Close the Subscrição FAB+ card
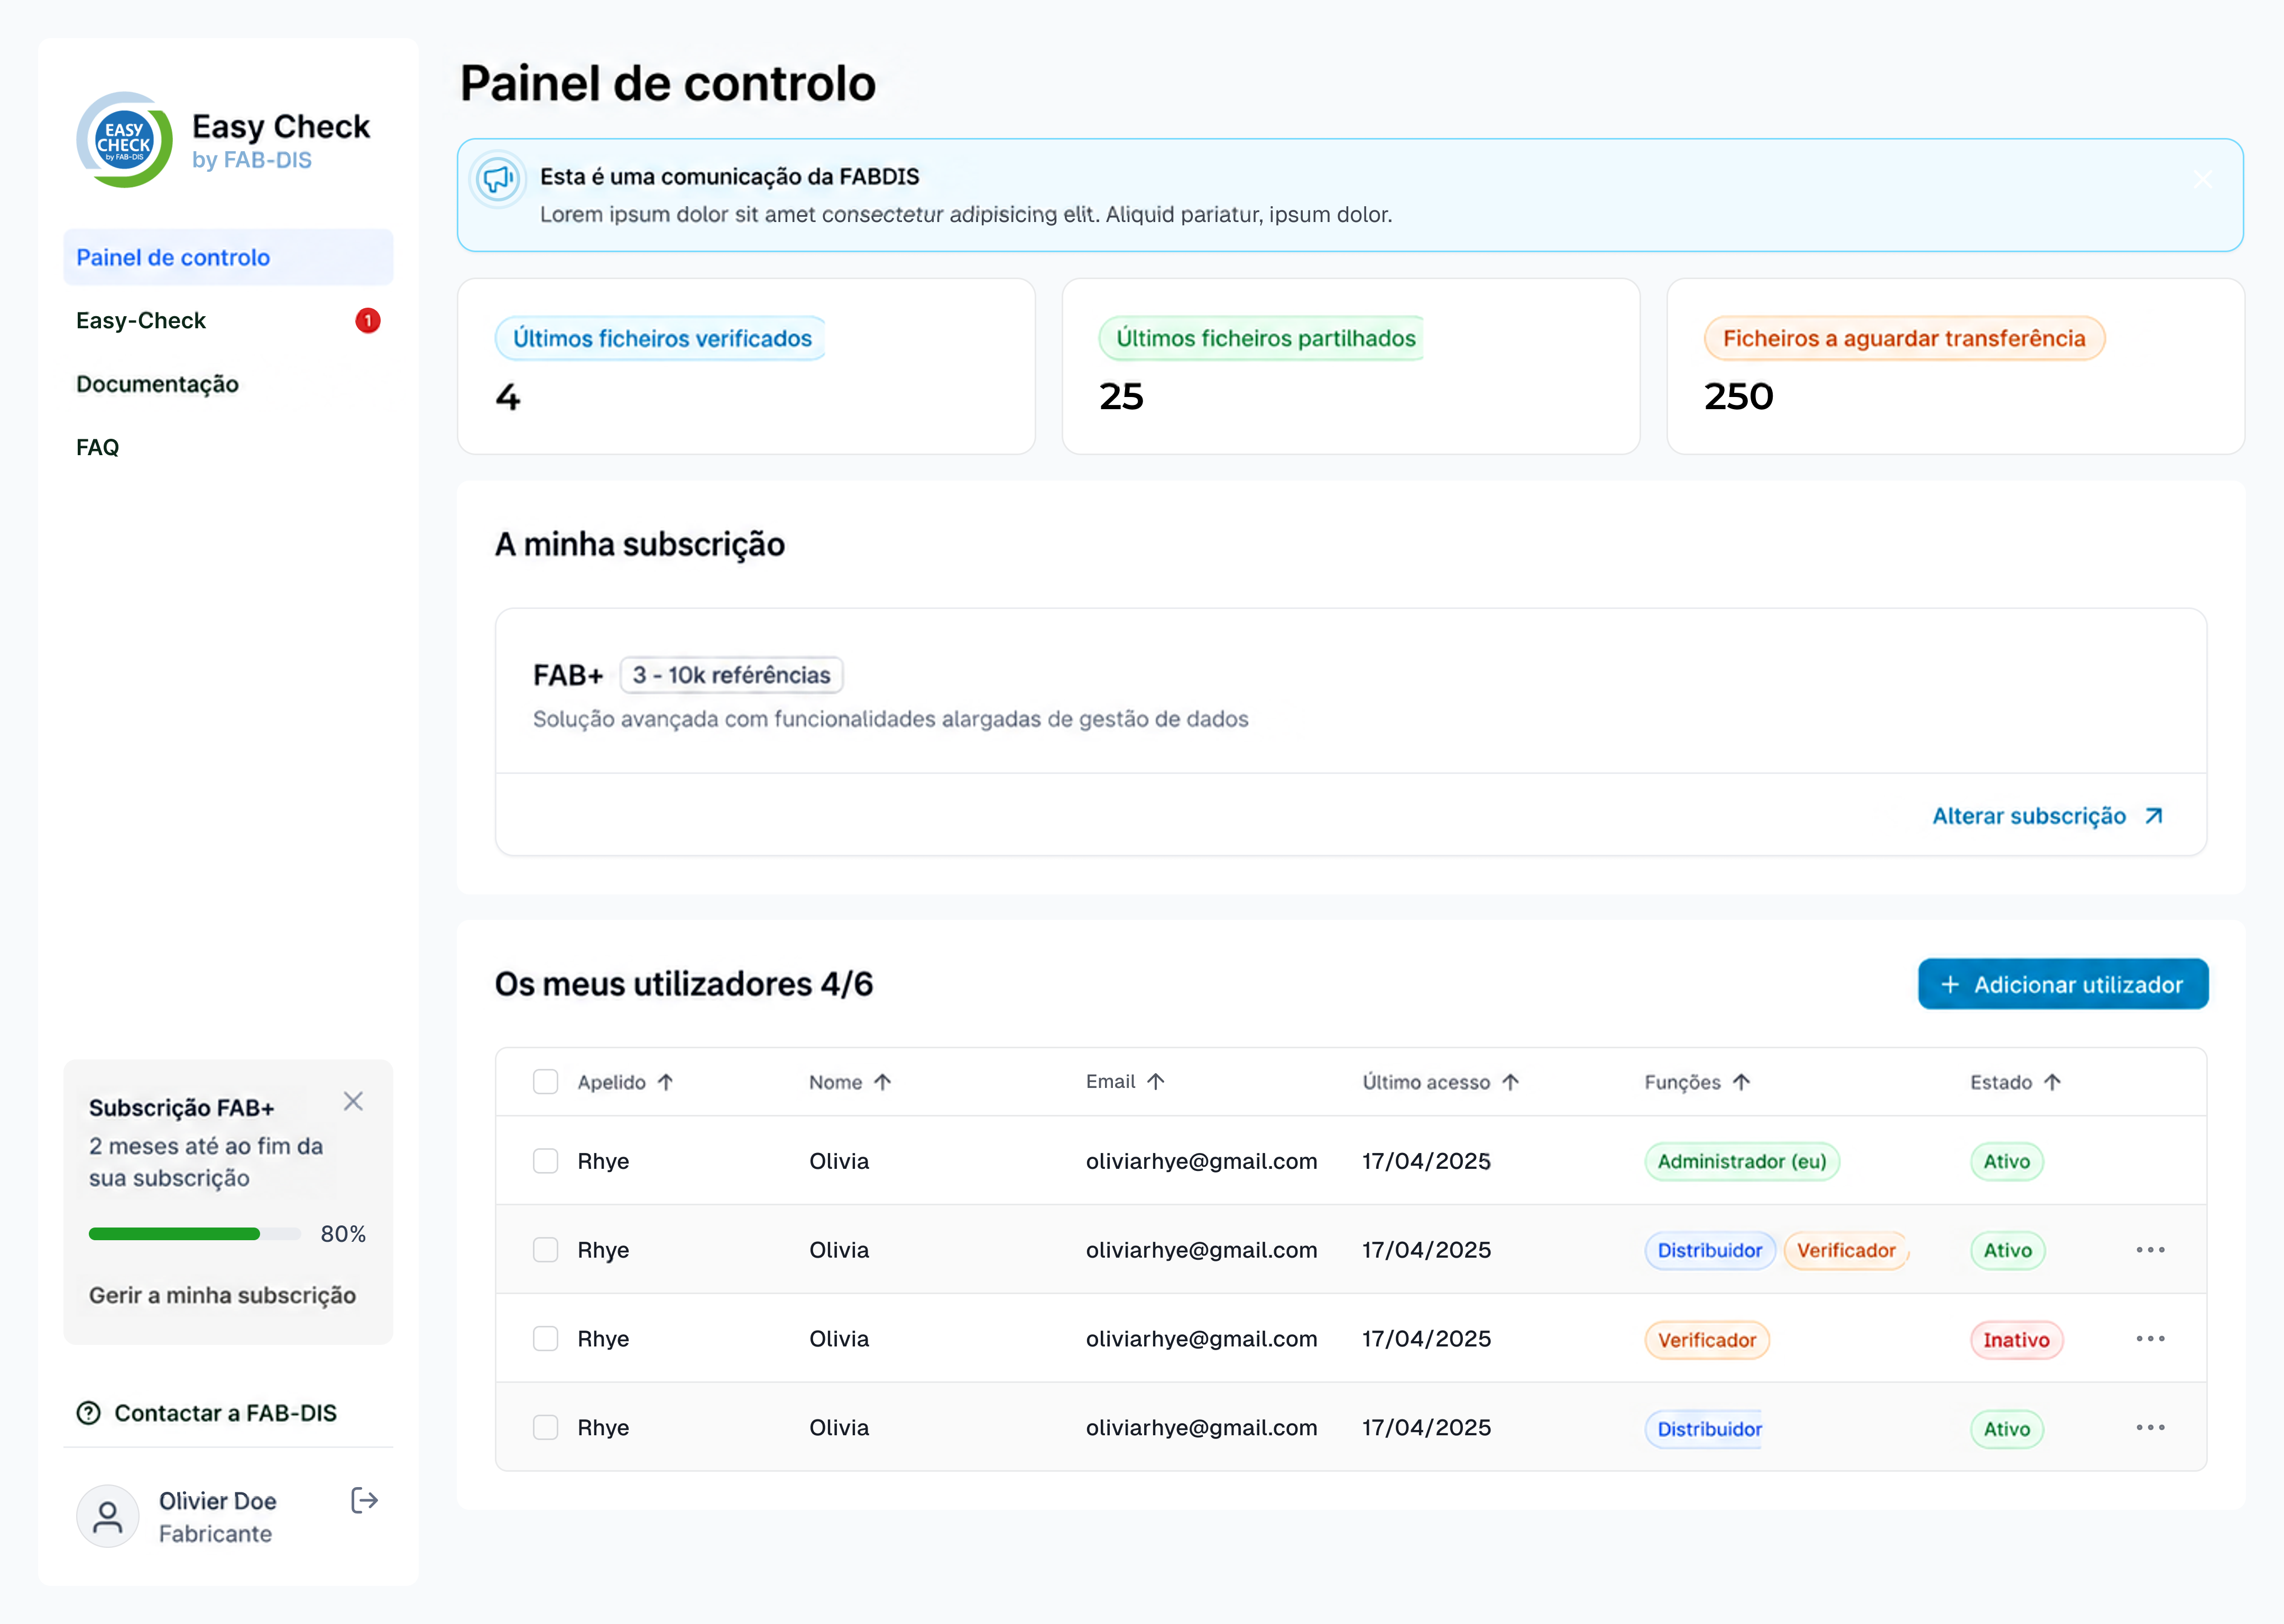 353,1101
